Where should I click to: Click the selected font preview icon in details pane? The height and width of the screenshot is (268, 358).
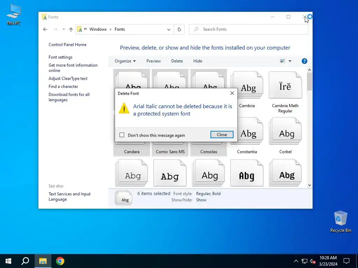(x=123, y=198)
